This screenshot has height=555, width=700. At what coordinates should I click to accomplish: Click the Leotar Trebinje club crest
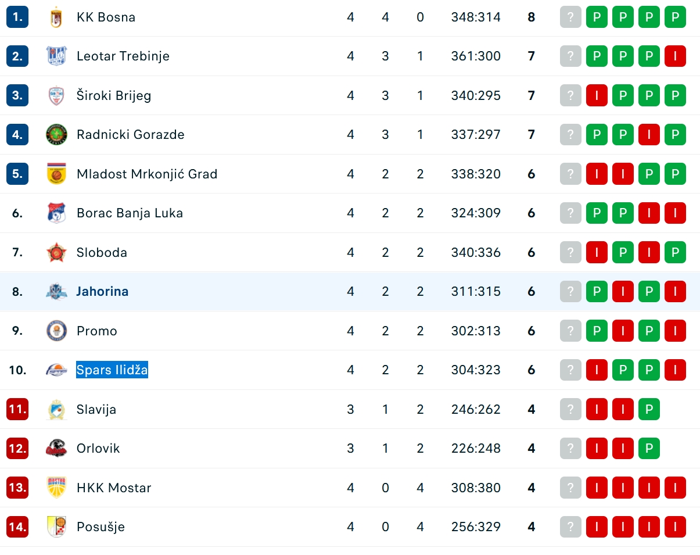coord(56,56)
